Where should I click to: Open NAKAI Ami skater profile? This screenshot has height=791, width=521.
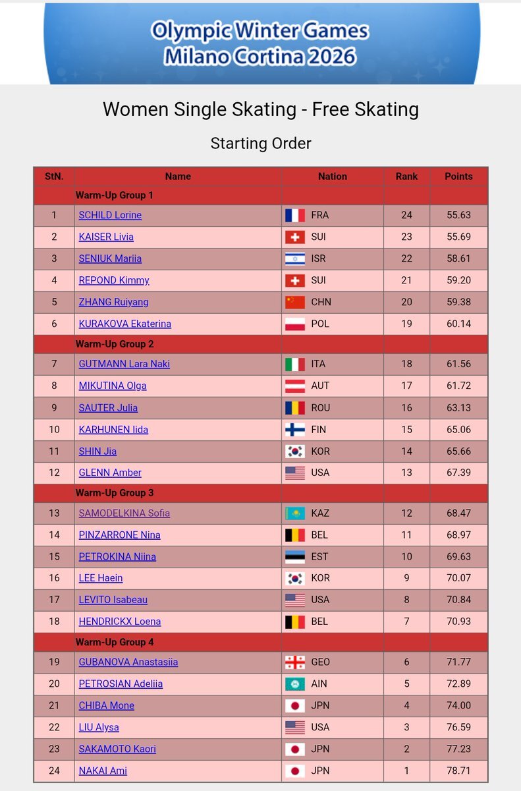103,771
